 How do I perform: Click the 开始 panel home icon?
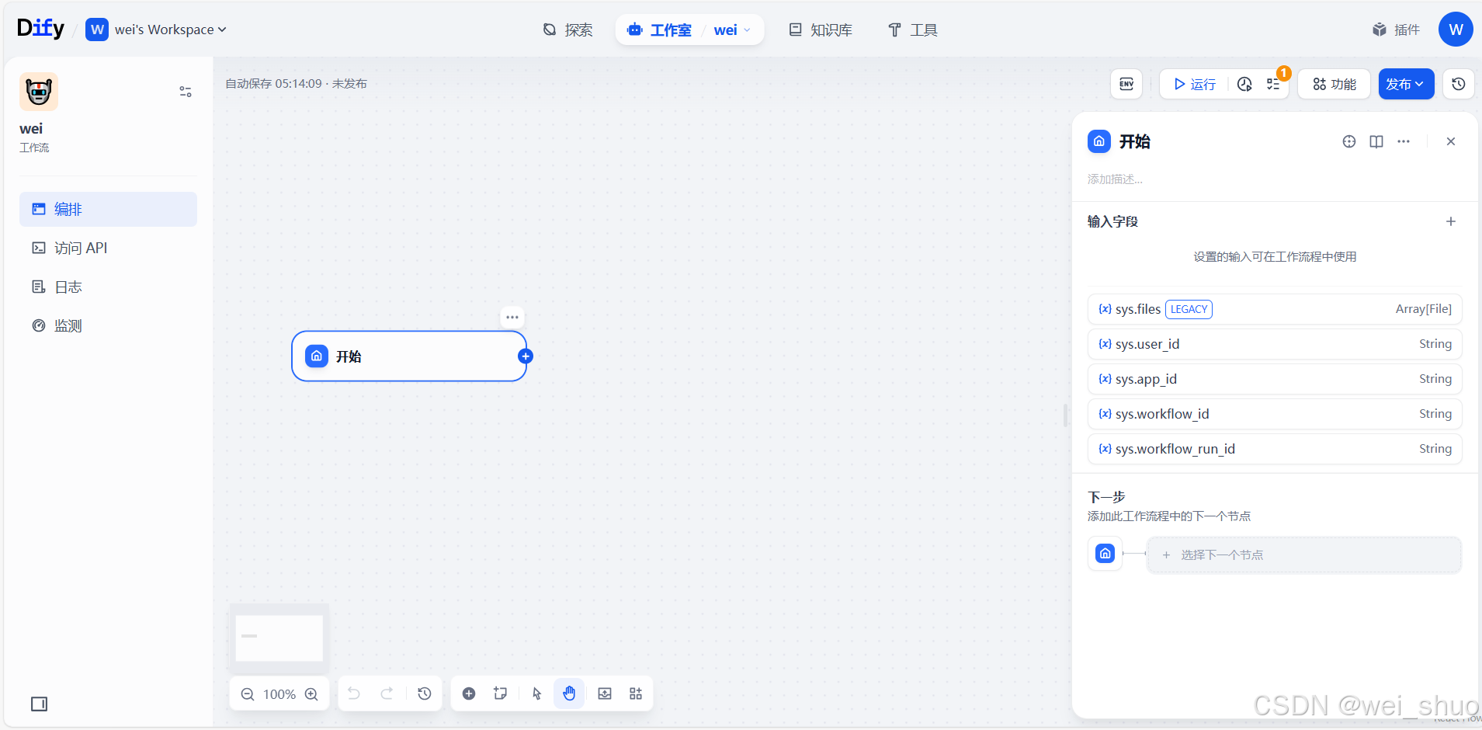pos(1098,141)
